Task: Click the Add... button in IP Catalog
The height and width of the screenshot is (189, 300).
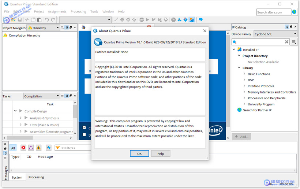Action: point(241,137)
